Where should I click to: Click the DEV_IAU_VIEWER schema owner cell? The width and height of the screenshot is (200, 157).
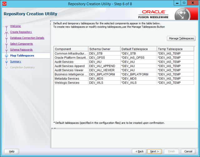point(104,70)
